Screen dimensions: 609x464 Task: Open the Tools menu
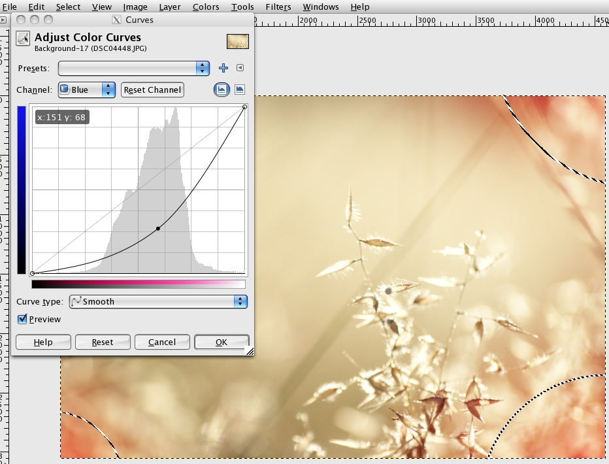[242, 7]
